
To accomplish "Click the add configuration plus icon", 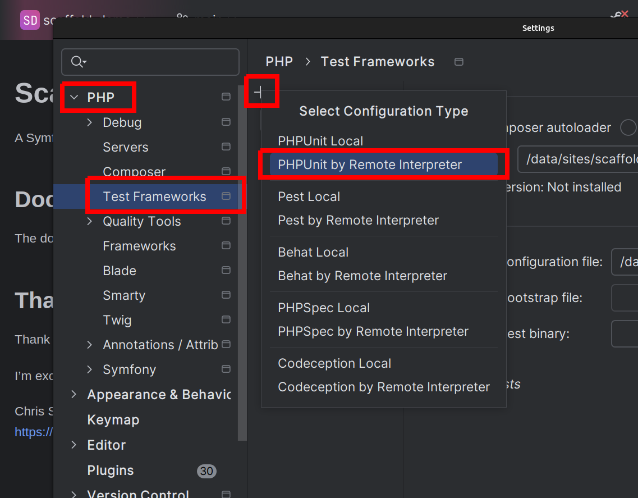I will [259, 93].
